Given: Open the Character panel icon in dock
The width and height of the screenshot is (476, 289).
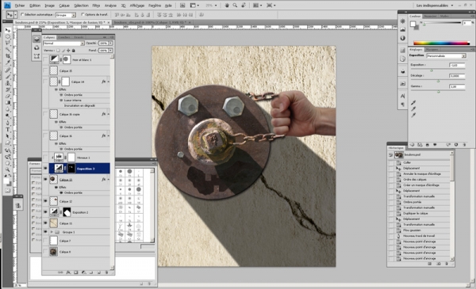Looking at the screenshot, I should tap(403, 96).
